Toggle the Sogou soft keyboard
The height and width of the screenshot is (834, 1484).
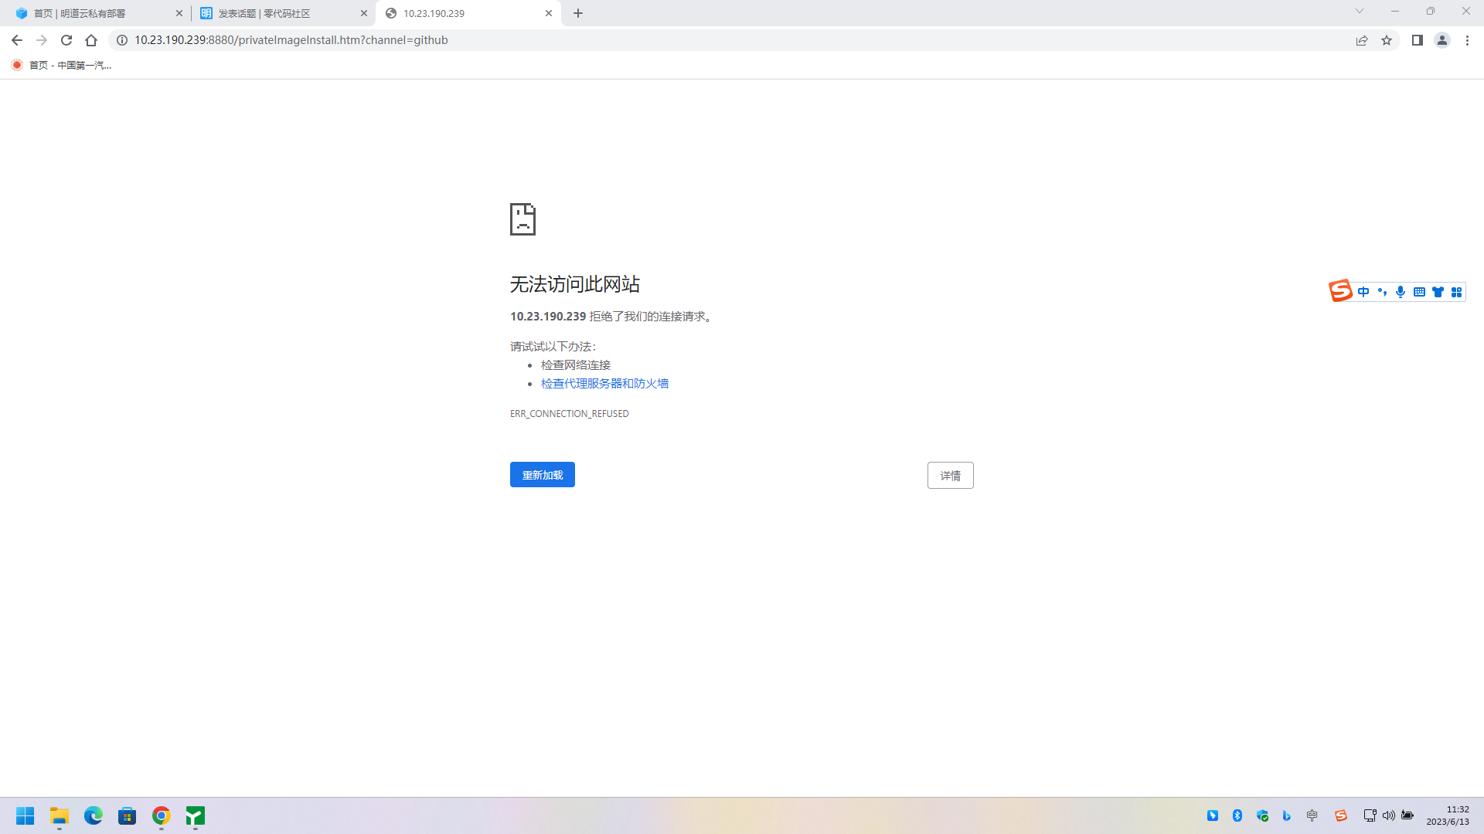pyautogui.click(x=1418, y=292)
